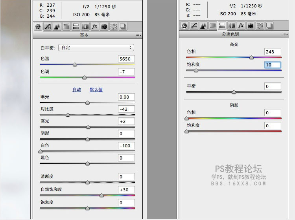Click the 高光 slider handle in Basic panel
This screenshot has width=295, height=220.
pyautogui.click(x=88, y=127)
